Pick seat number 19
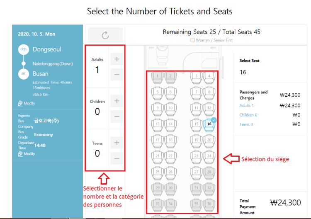Image resolution: width=311 pixels, height=219 pixels. [x=196, y=140]
